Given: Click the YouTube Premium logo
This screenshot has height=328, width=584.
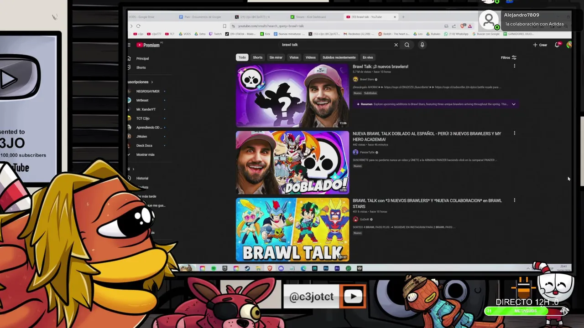Looking at the screenshot, I should click(148, 45).
